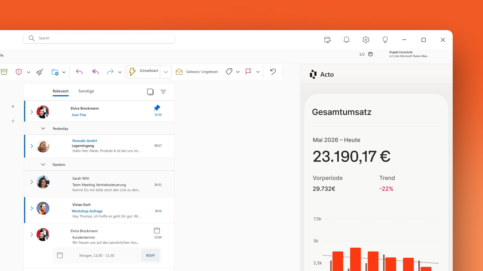Collapse the Yesterday group
Viewport: 483px width, 271px height.
point(43,128)
